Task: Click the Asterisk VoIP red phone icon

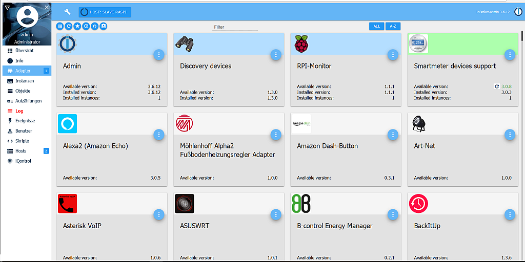Action: coord(67,204)
